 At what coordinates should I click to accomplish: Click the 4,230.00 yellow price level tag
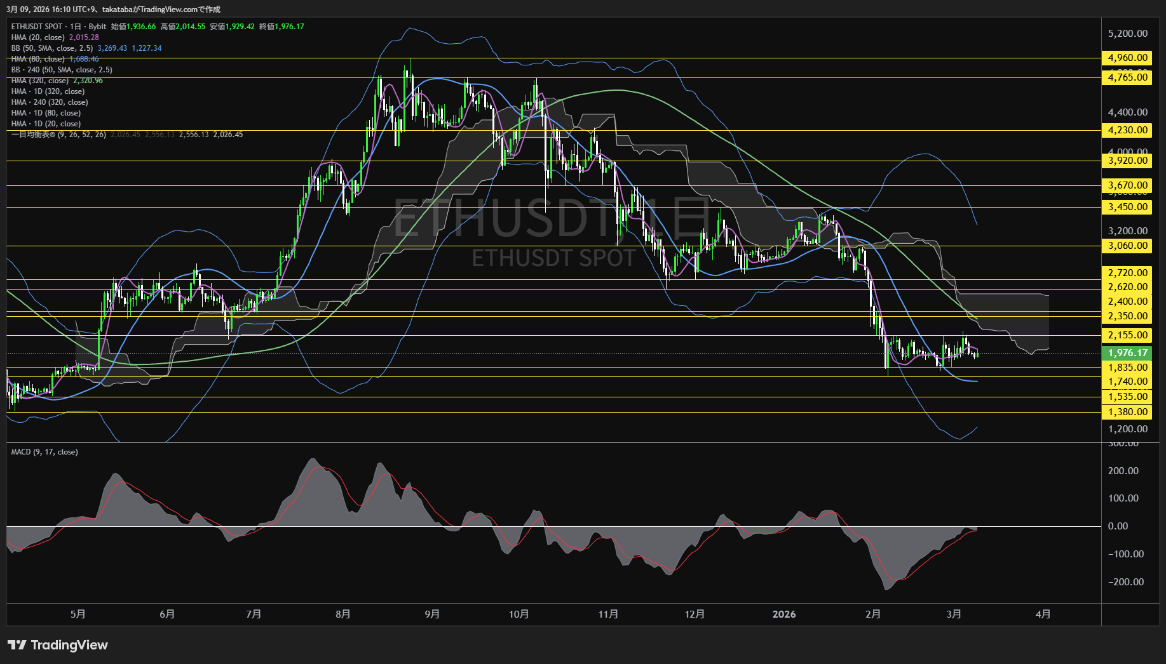point(1127,130)
